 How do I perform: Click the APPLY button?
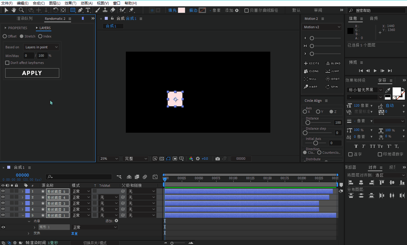click(x=32, y=73)
